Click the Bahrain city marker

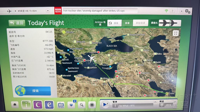(x=155, y=92)
